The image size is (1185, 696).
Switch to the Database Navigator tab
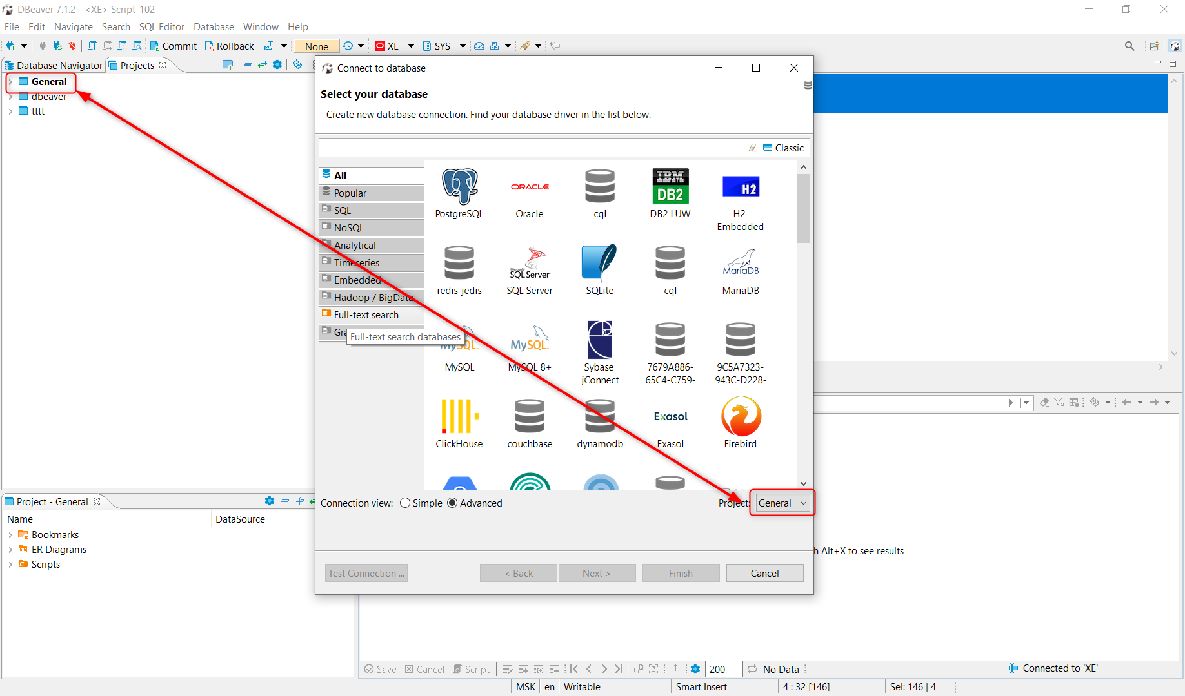58,64
